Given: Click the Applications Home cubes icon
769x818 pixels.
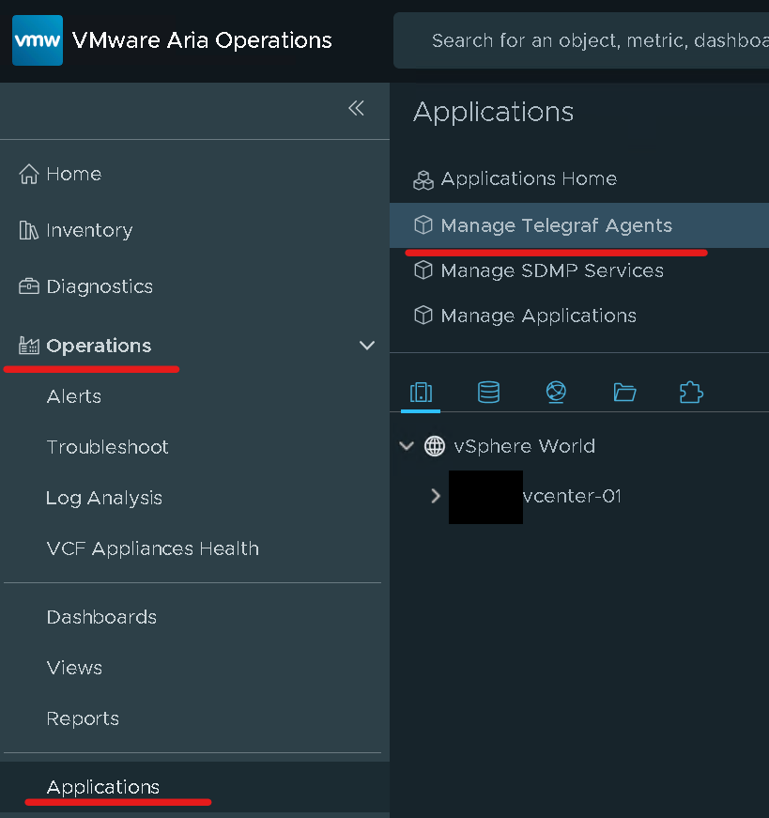Looking at the screenshot, I should point(423,180).
